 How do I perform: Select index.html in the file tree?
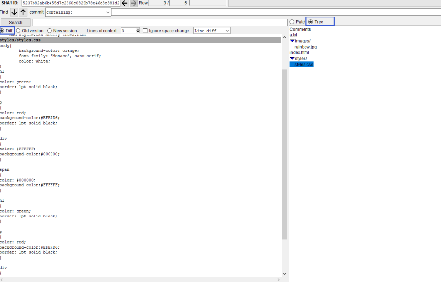(299, 52)
